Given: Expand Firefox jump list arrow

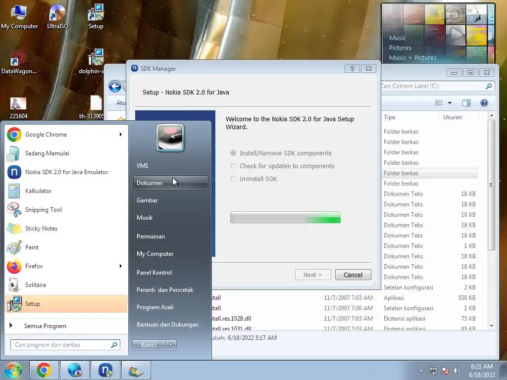Looking at the screenshot, I should click(x=121, y=266).
